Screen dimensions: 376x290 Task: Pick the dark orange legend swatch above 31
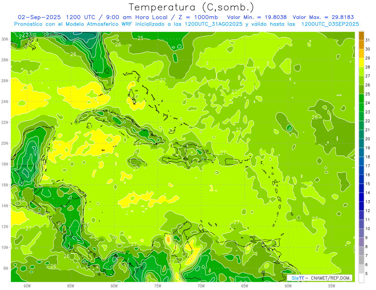(361, 36)
